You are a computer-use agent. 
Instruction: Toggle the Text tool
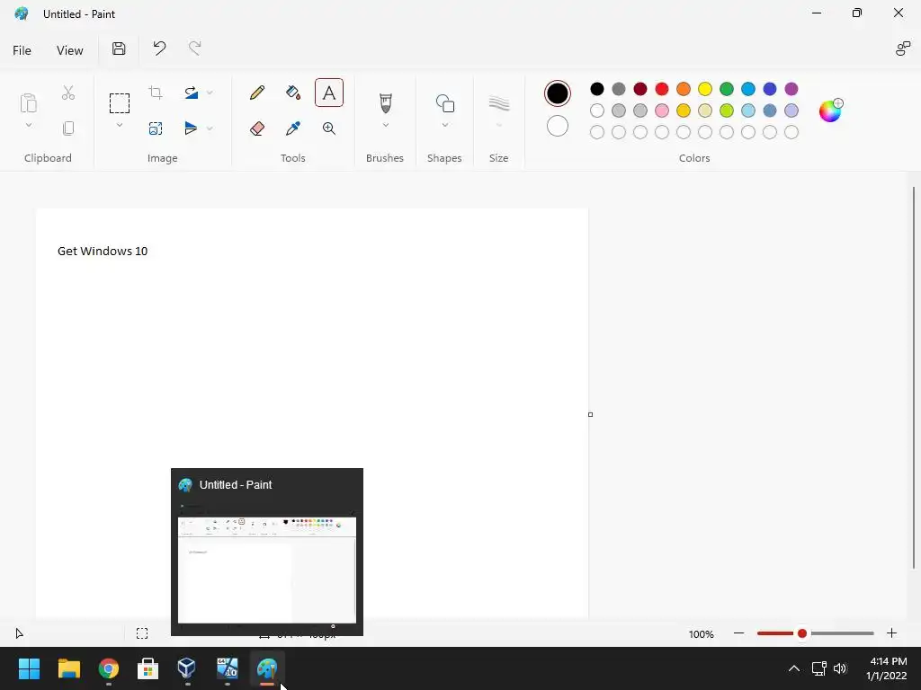tap(329, 93)
